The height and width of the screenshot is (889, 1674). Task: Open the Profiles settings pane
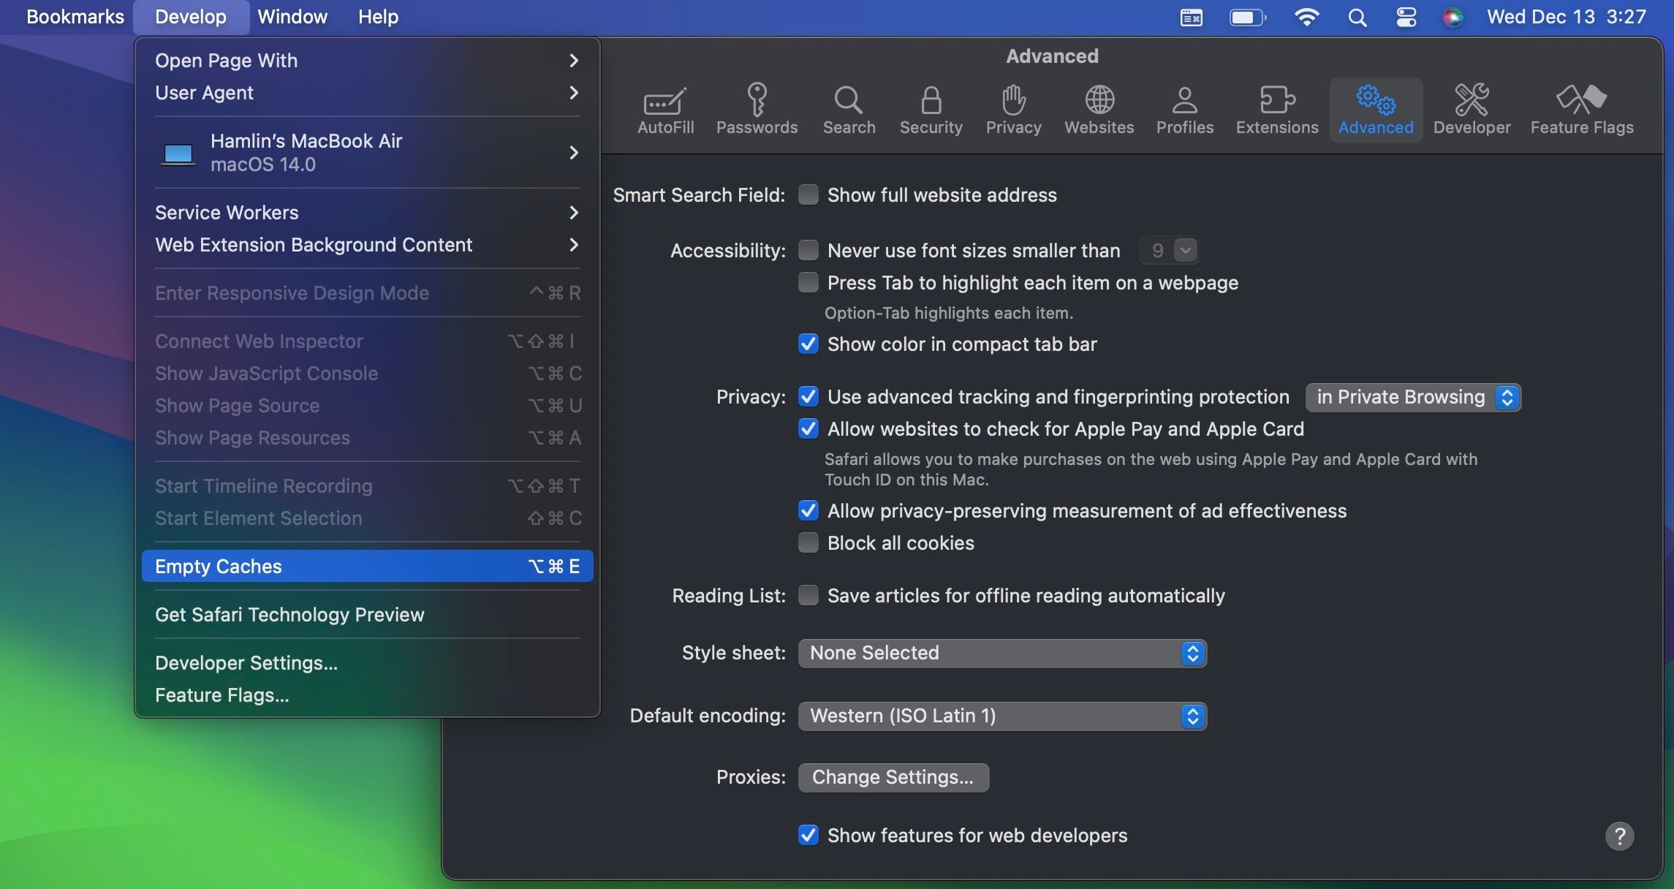click(1184, 108)
